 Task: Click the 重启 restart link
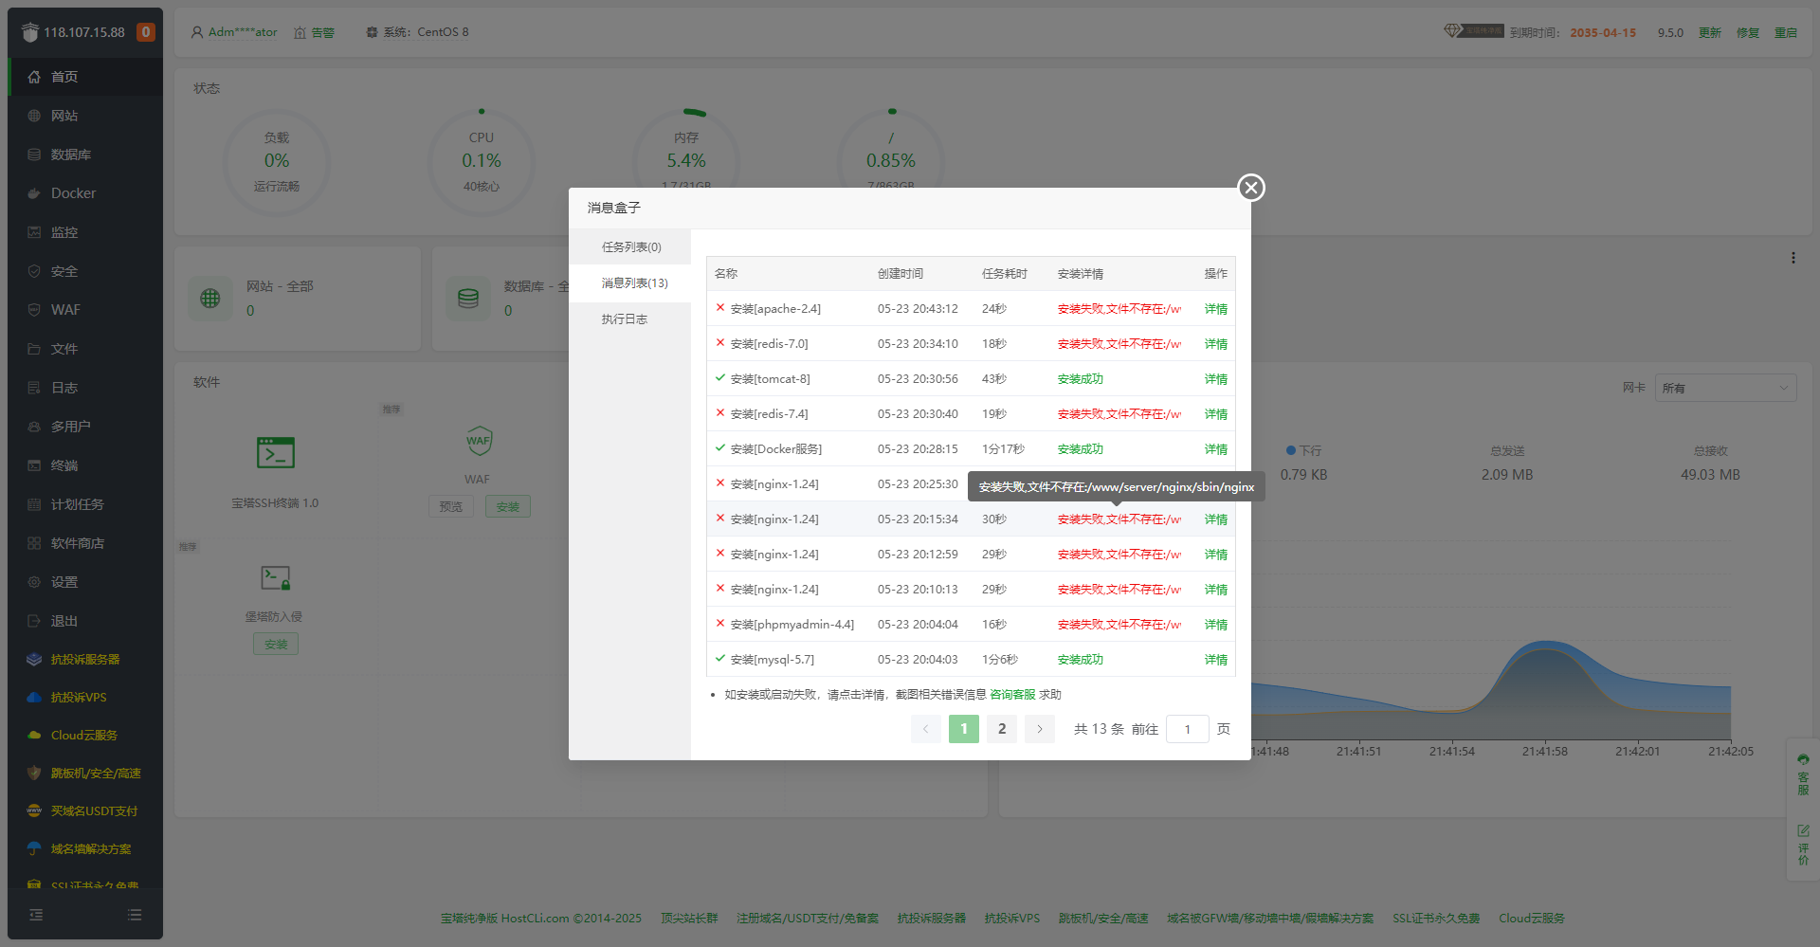click(x=1786, y=33)
